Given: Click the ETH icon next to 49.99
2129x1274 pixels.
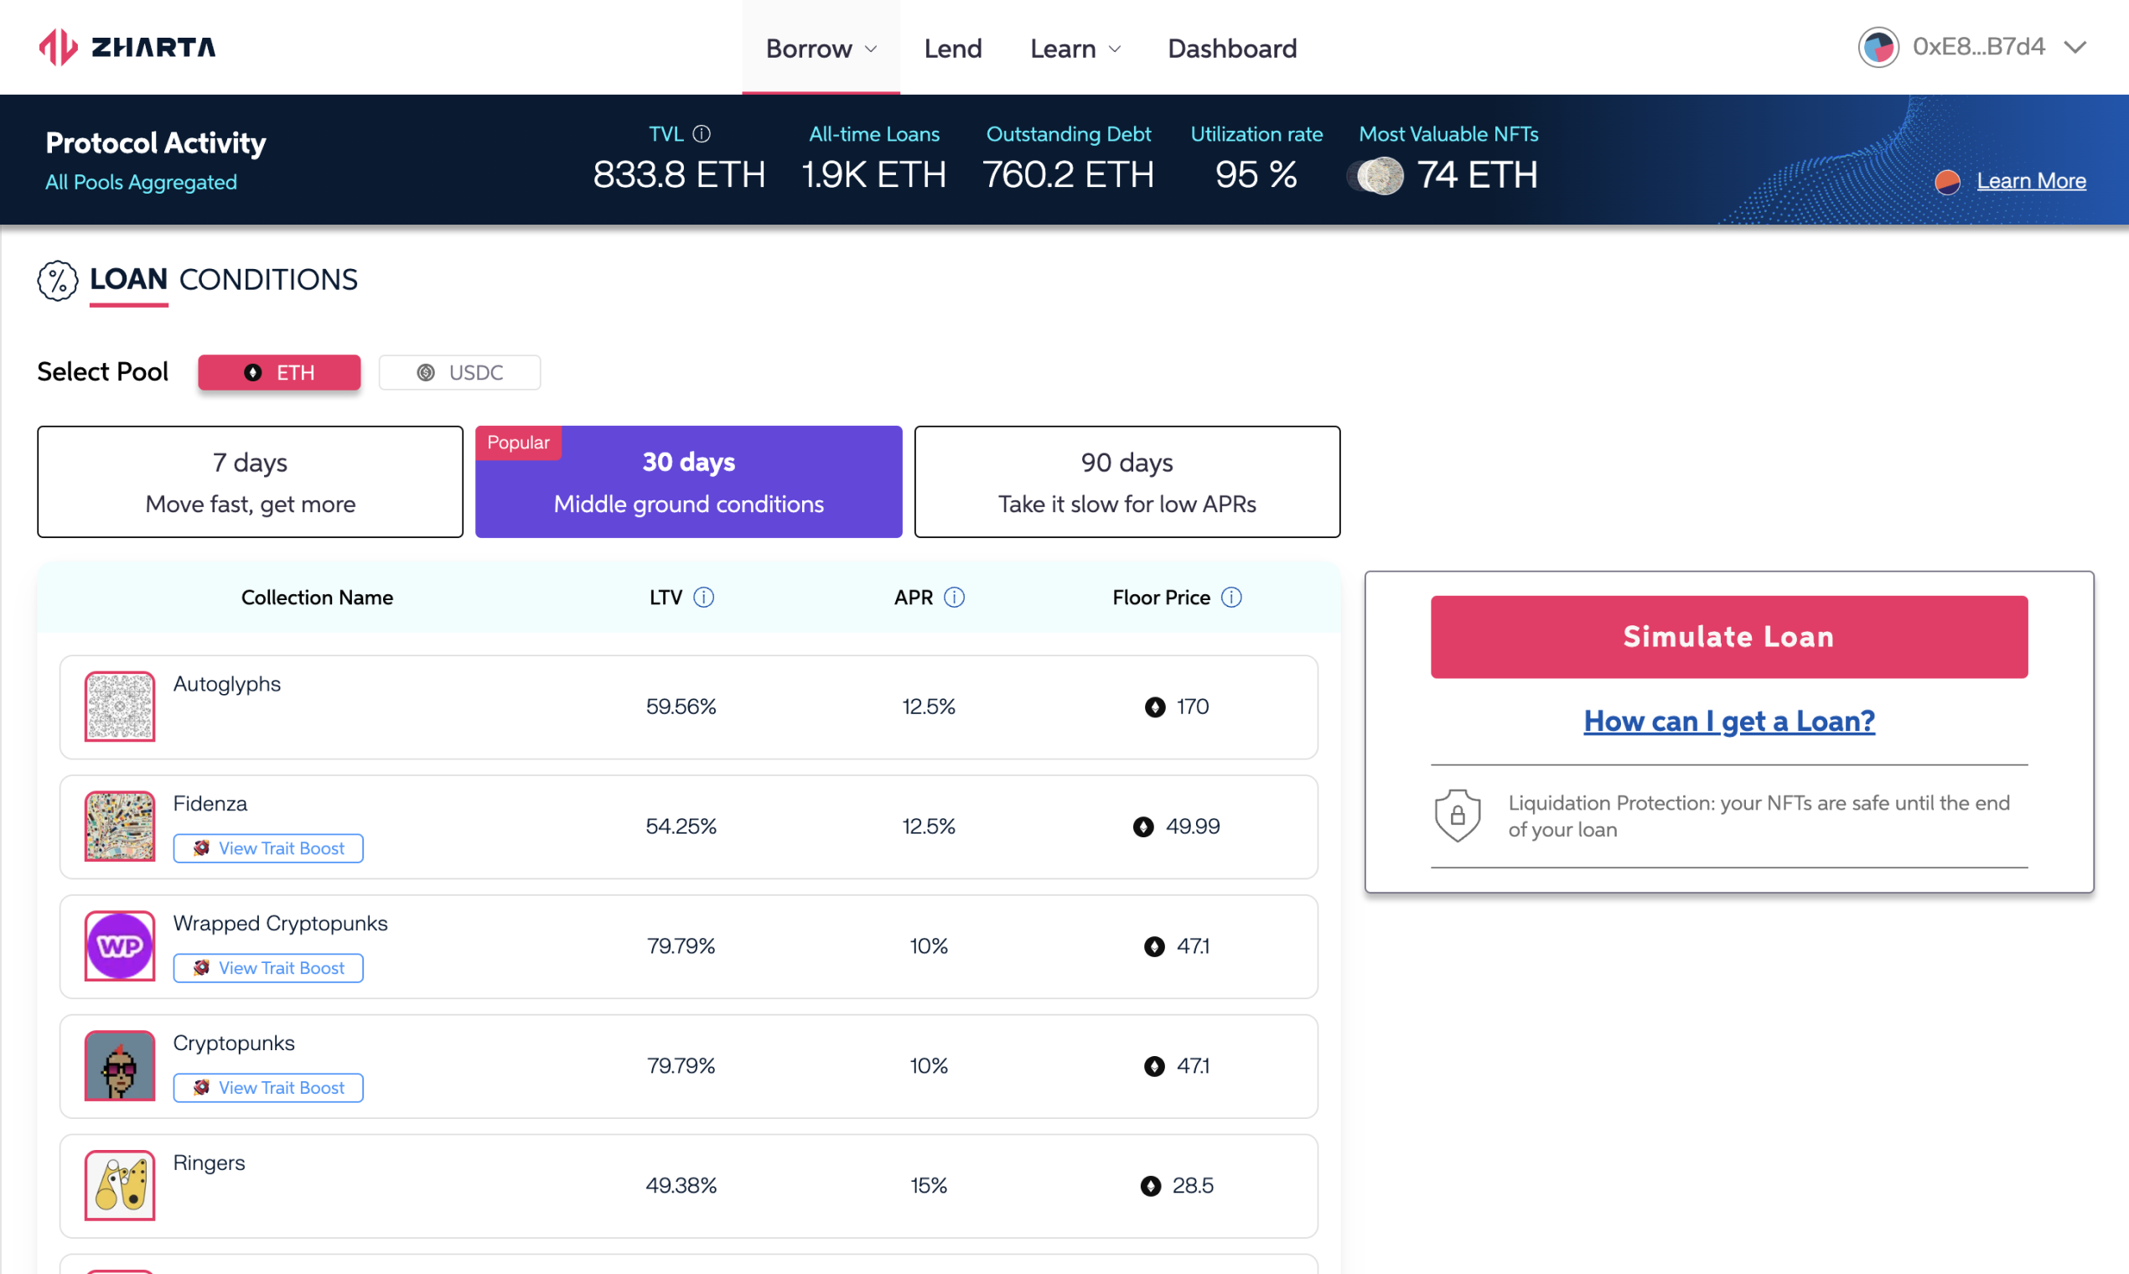Looking at the screenshot, I should [1143, 826].
